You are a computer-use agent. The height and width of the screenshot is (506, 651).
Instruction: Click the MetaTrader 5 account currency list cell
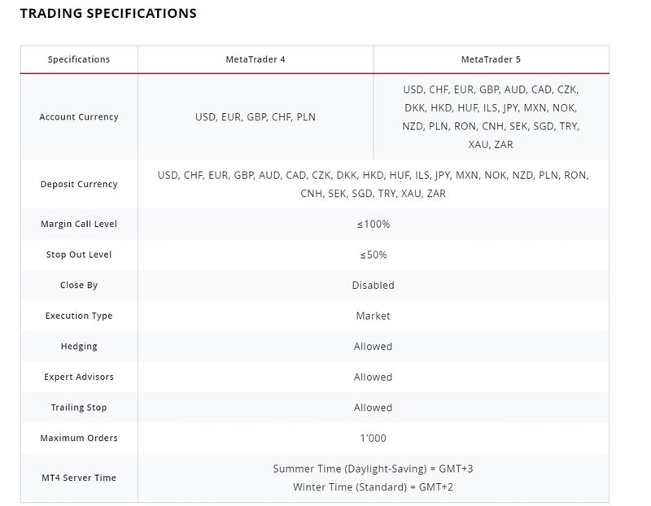tap(491, 117)
